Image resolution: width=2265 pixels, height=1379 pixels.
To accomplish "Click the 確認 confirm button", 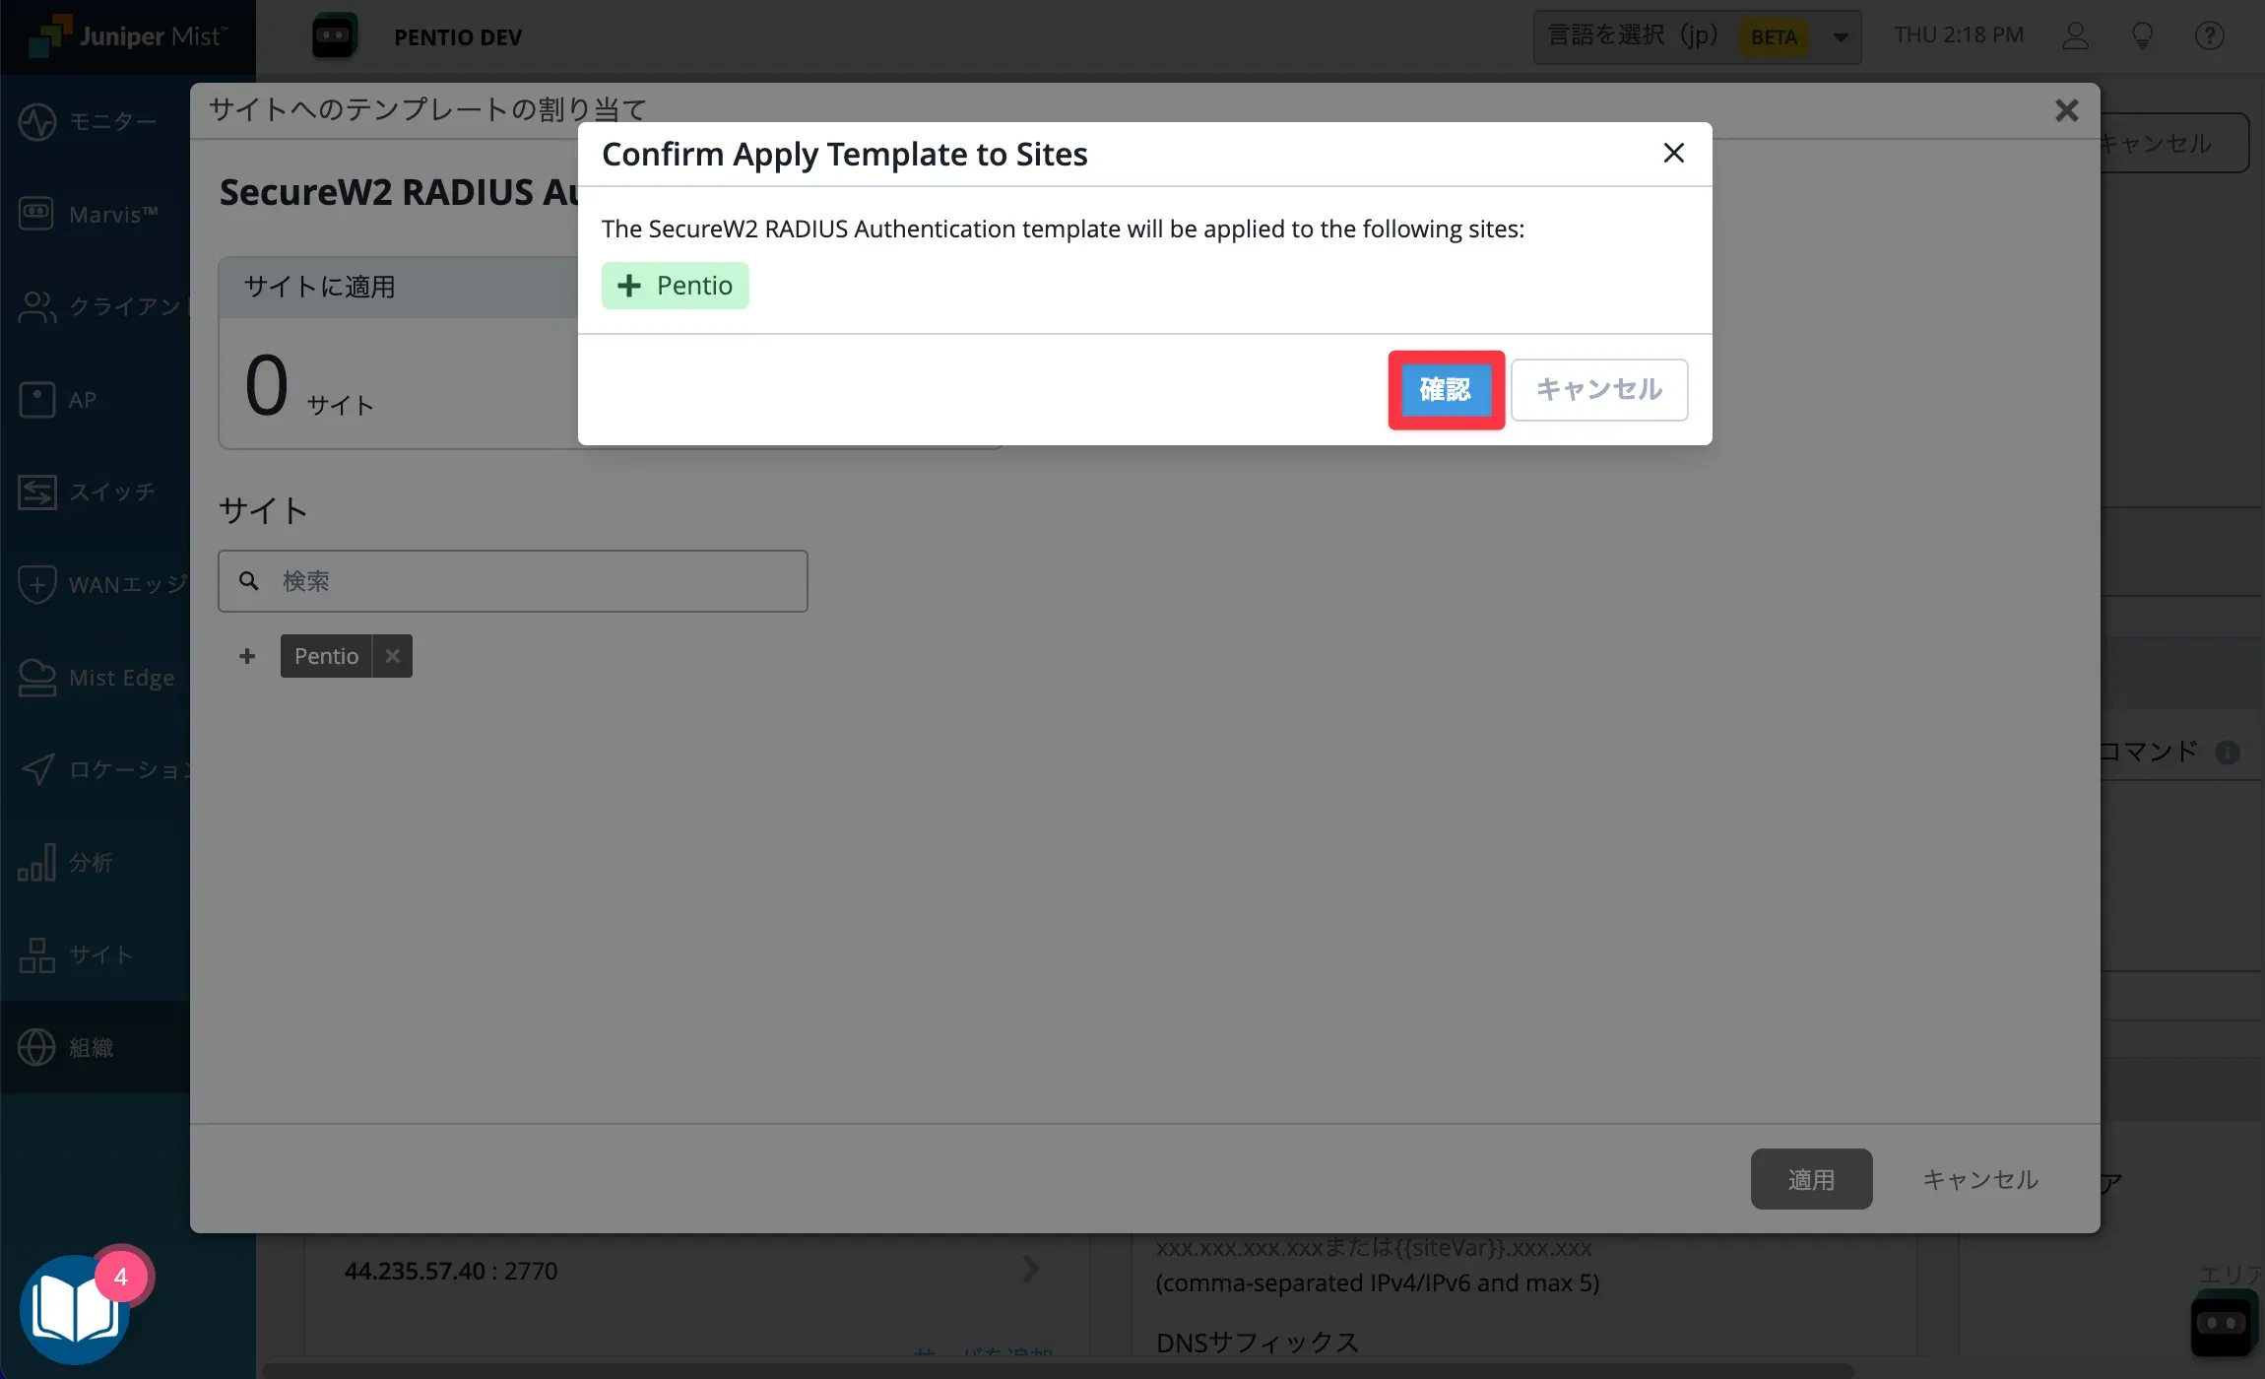I will tap(1445, 389).
